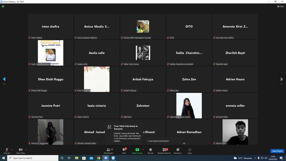This screenshot has height=161, width=286.
Task: Open the View layout menu
Action: 281,6
